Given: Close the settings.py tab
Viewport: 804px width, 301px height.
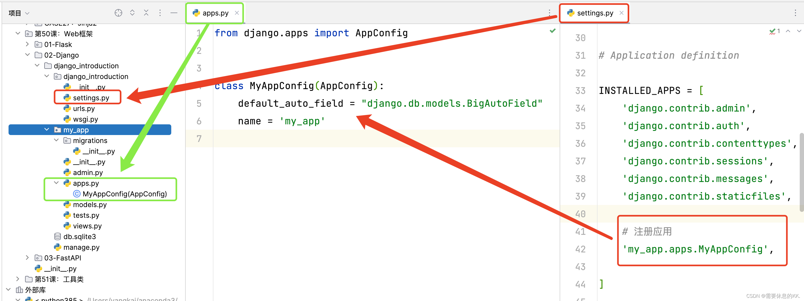Looking at the screenshot, I should [622, 13].
